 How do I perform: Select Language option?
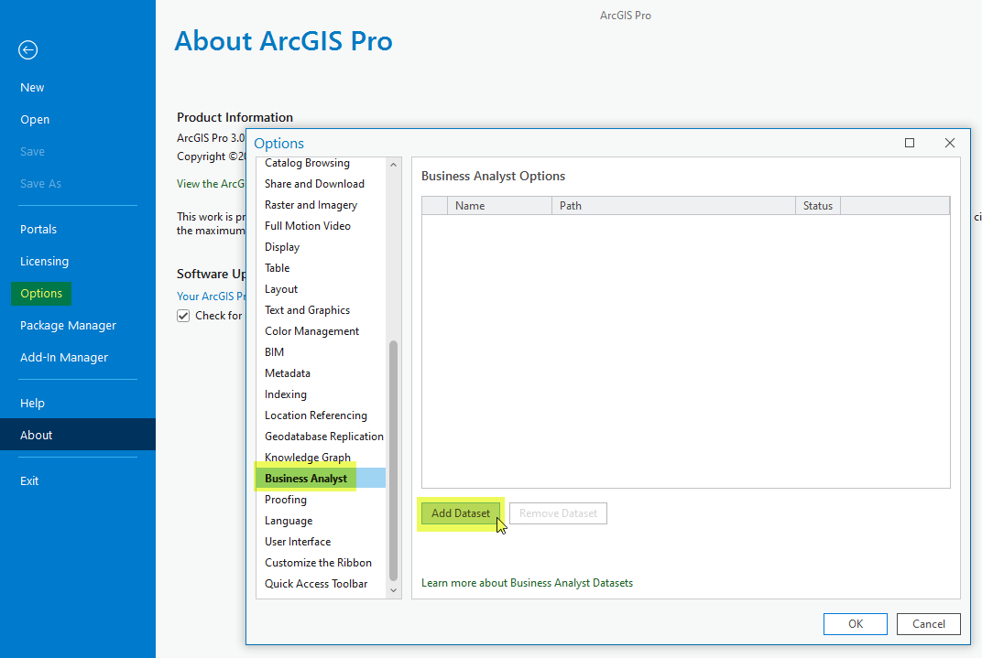288,521
